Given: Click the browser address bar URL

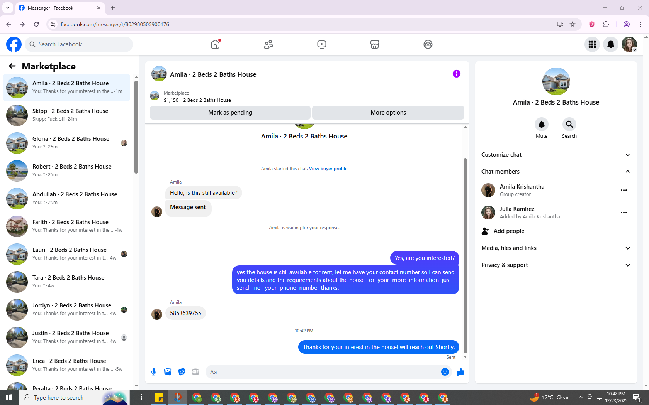Looking at the screenshot, I should tap(115, 24).
